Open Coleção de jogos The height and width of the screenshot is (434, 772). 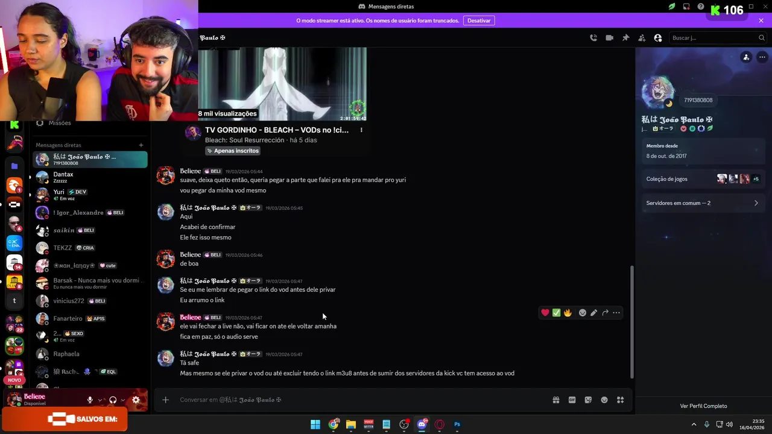(x=702, y=179)
